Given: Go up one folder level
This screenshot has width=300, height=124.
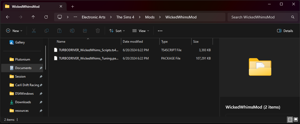Looking at the screenshot, I should [33, 17].
